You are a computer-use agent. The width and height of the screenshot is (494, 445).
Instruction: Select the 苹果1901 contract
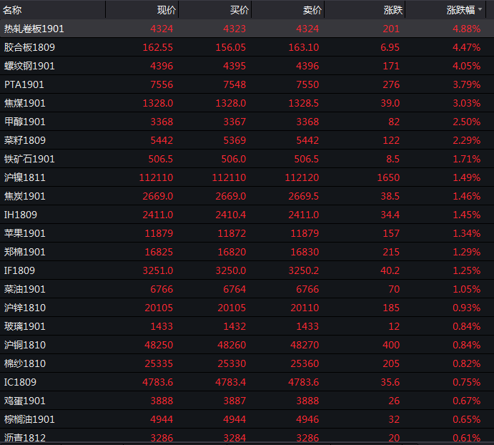click(25, 233)
